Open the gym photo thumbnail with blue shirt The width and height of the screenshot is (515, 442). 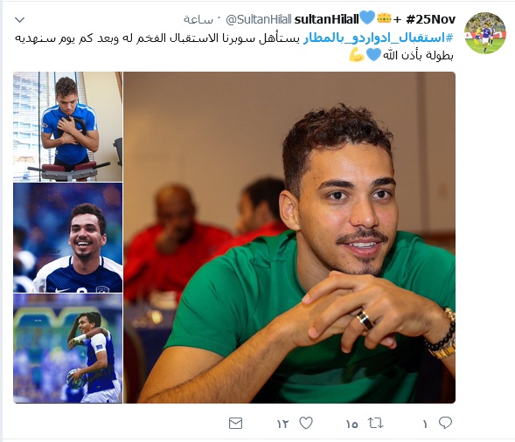point(67,127)
